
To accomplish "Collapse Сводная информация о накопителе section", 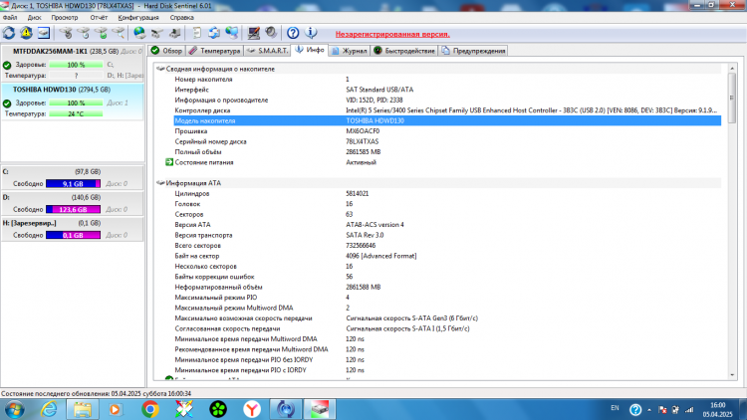I will click(160, 69).
